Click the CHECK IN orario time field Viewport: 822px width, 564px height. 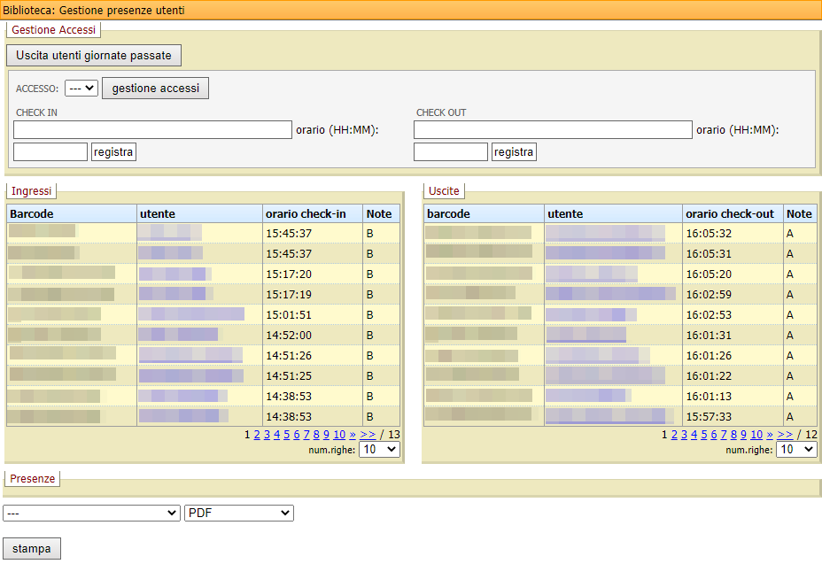pyautogui.click(x=50, y=152)
